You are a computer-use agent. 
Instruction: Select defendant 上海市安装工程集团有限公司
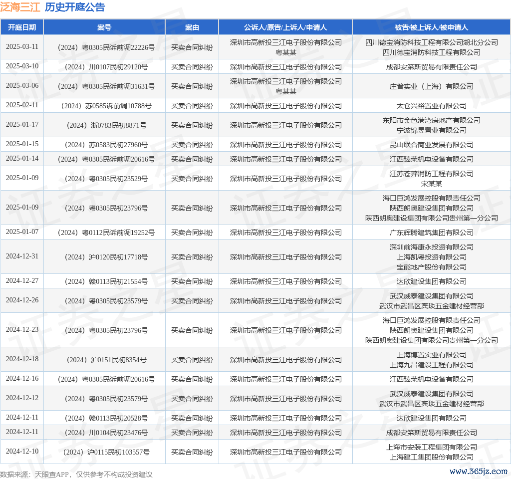point(432,447)
